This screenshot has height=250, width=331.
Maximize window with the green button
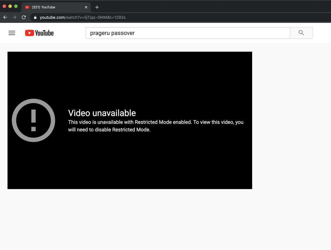(x=16, y=6)
